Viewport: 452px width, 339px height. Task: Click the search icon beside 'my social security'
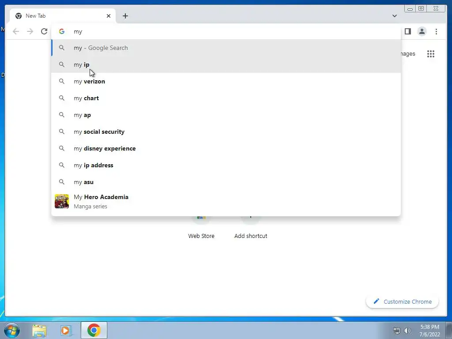[x=62, y=132]
